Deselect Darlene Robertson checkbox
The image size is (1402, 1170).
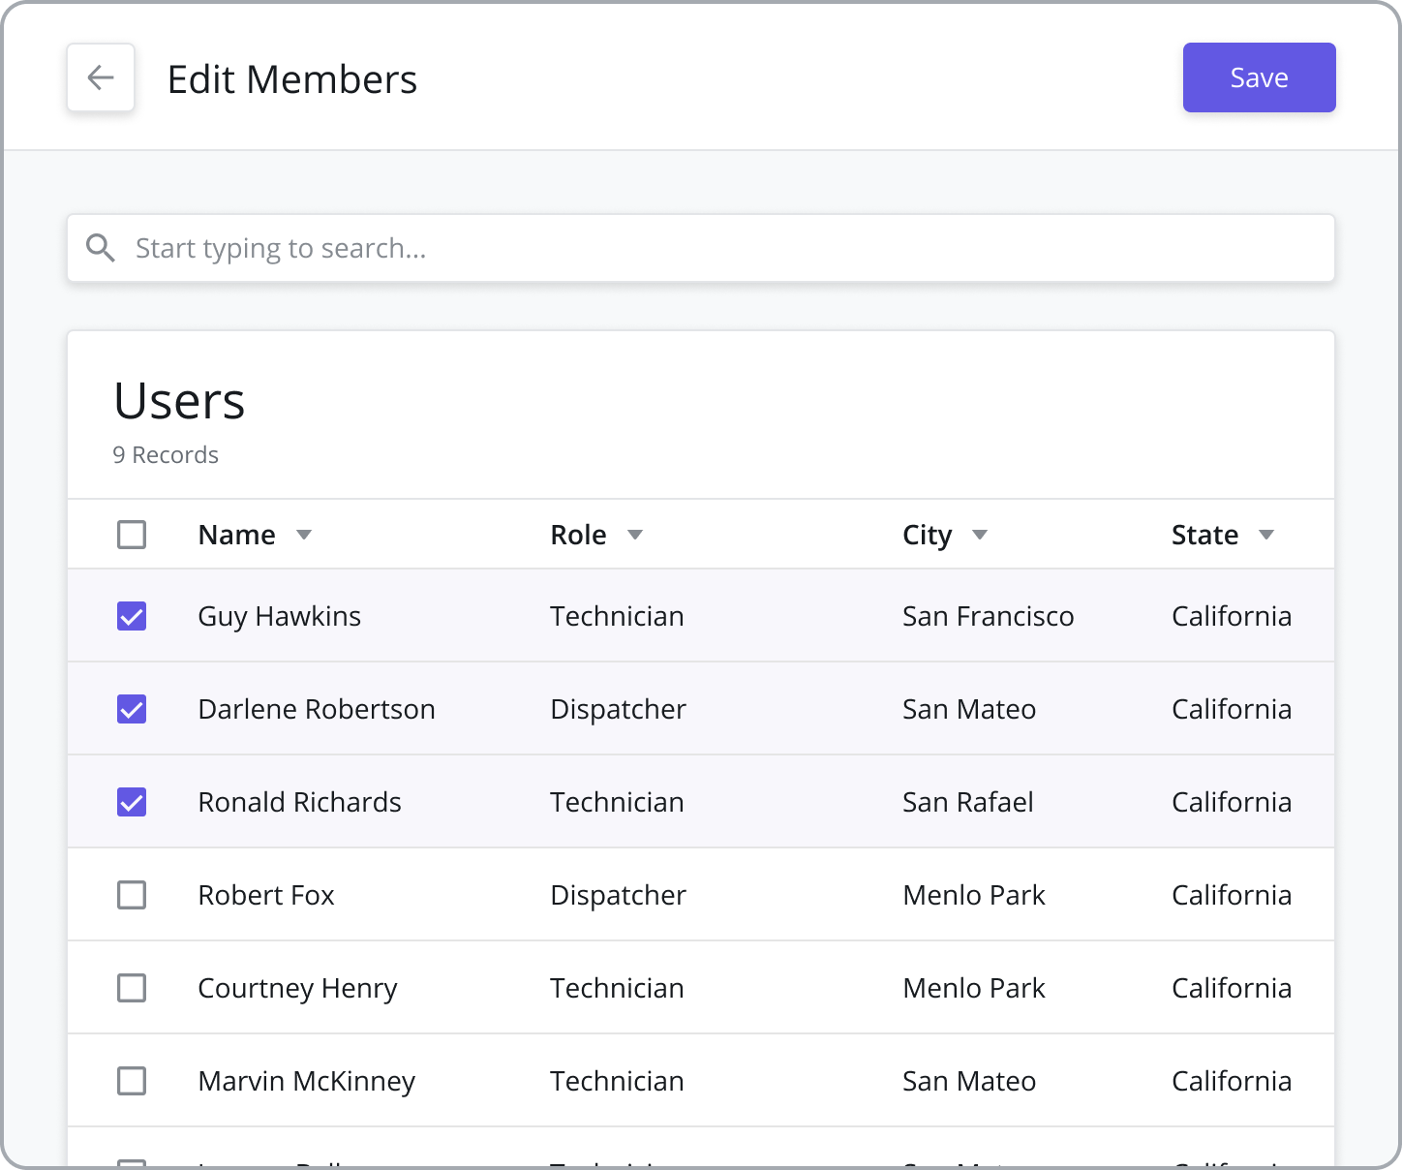[x=132, y=709]
